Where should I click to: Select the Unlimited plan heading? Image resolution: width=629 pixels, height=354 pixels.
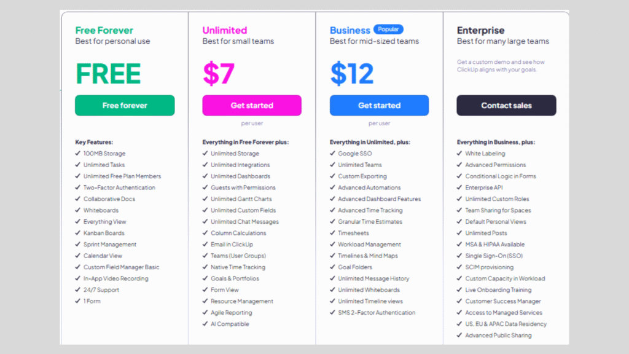click(x=225, y=30)
